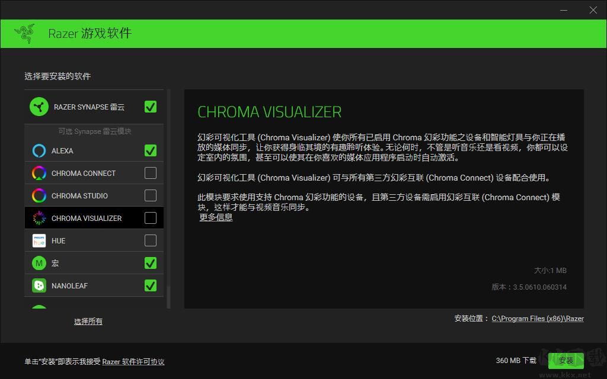This screenshot has height=379, width=607.
Task: Click the Nanoleaf leaf icon
Action: tap(39, 285)
